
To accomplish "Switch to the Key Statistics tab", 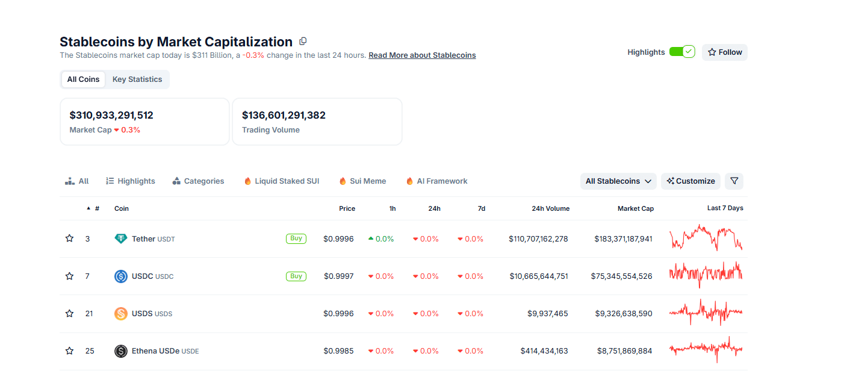I will 137,79.
